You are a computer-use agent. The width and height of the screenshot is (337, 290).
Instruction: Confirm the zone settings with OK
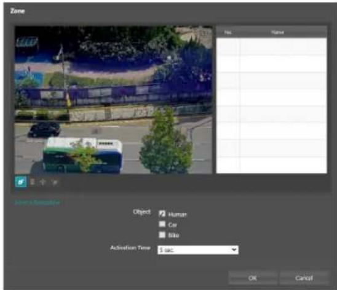pos(253,278)
